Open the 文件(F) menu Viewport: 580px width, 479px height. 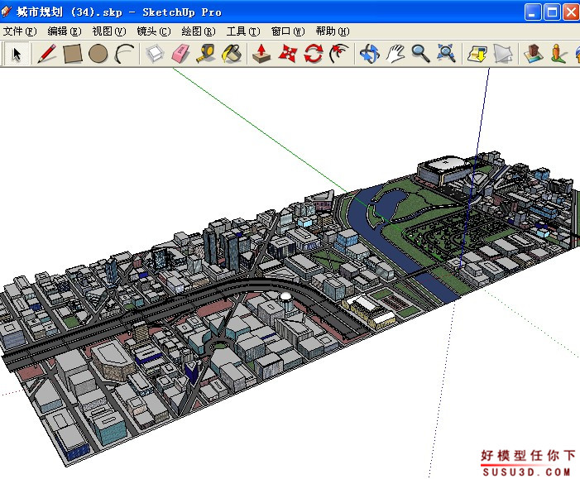[x=20, y=31]
